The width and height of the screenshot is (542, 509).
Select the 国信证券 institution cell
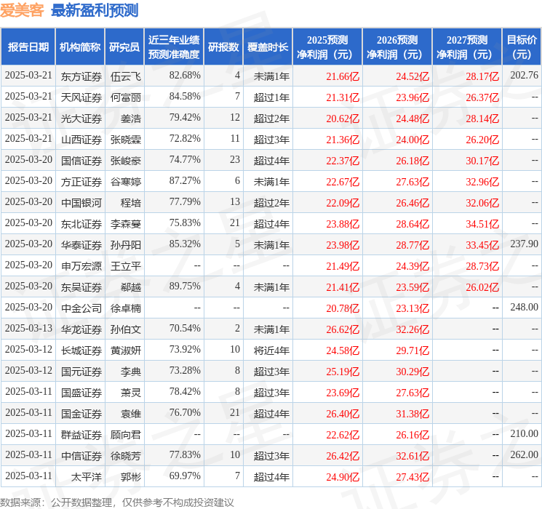click(81, 161)
